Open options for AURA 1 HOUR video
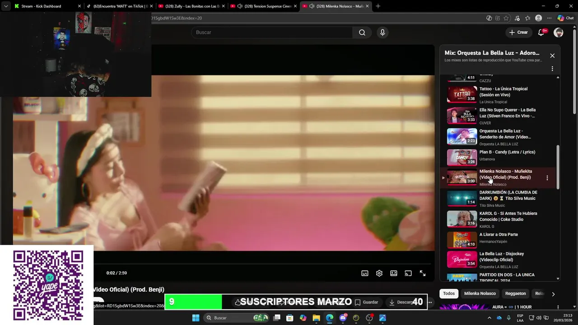This screenshot has width=578, height=325. pyautogui.click(x=559, y=307)
